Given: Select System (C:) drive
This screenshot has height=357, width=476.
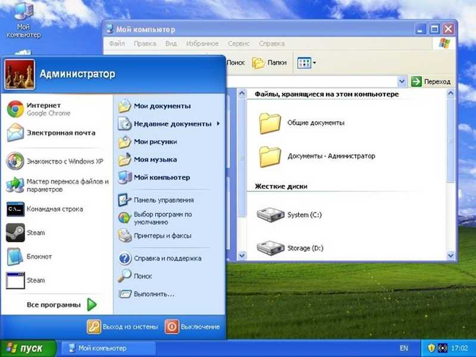Looking at the screenshot, I should (x=290, y=215).
